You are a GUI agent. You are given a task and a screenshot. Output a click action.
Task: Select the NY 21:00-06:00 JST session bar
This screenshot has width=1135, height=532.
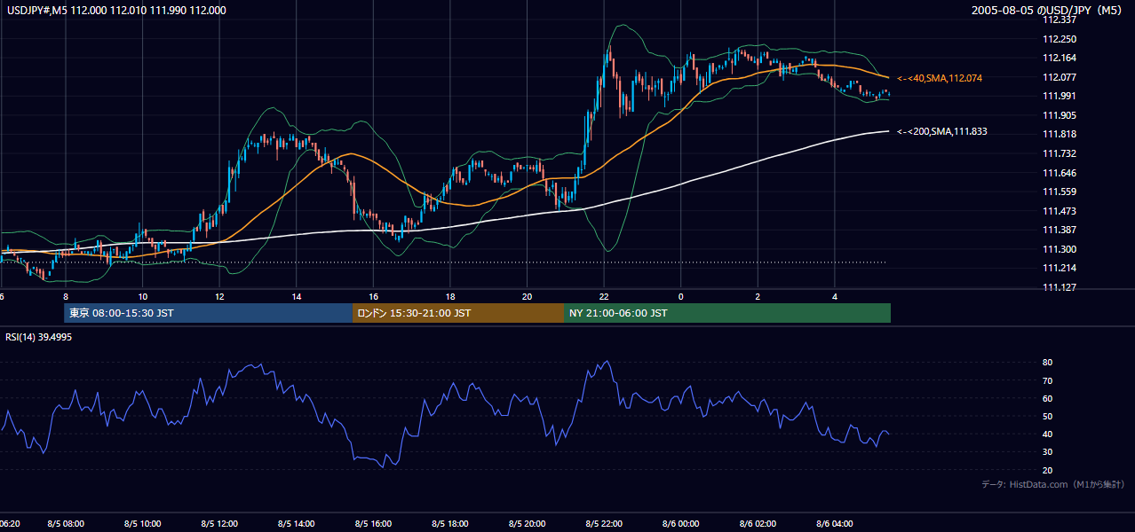click(x=727, y=313)
